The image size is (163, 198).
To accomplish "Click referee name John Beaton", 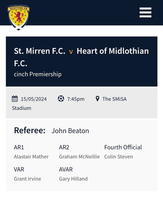I will point(70,131).
